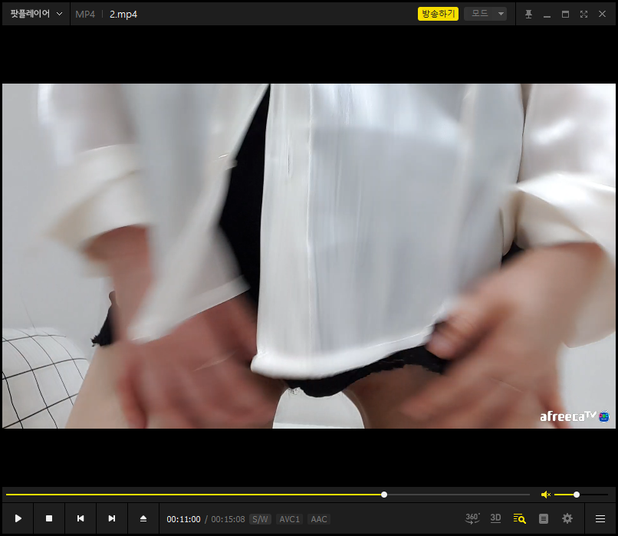Skip to the previous track

[81, 519]
